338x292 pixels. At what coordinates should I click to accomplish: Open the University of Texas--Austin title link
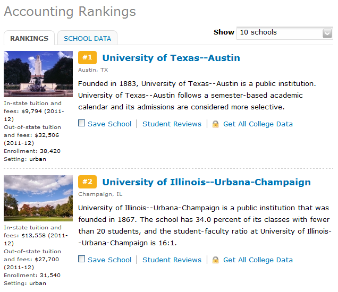pos(171,58)
